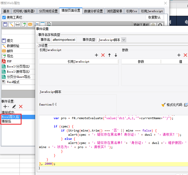Click the email envelope icon in toolbar strip

click(30, 24)
